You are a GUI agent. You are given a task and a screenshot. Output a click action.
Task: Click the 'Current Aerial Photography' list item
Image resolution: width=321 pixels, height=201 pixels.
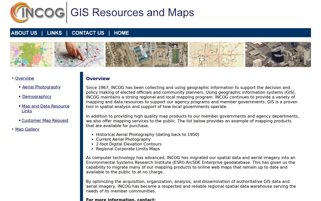click(x=123, y=139)
